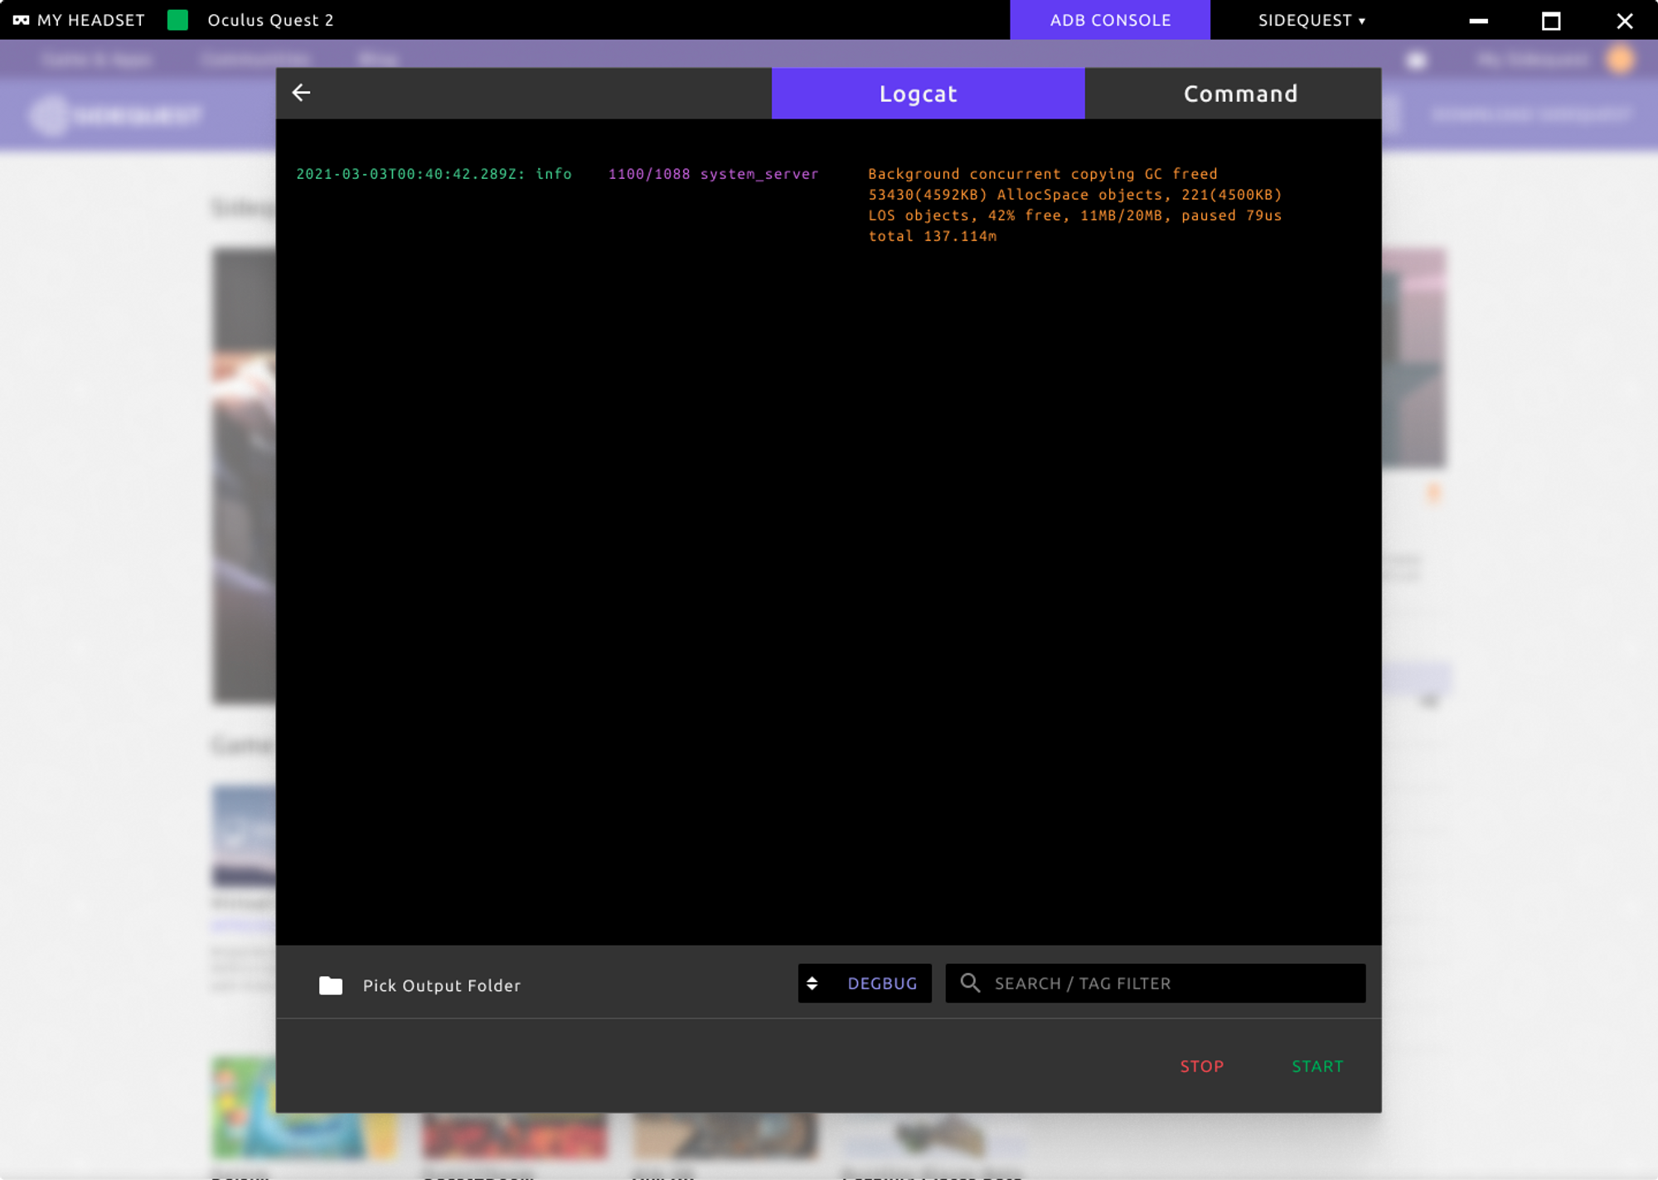Viewport: 1658px width, 1180px height.
Task: Open the DEGBUG log level dropdown
Action: point(881,983)
